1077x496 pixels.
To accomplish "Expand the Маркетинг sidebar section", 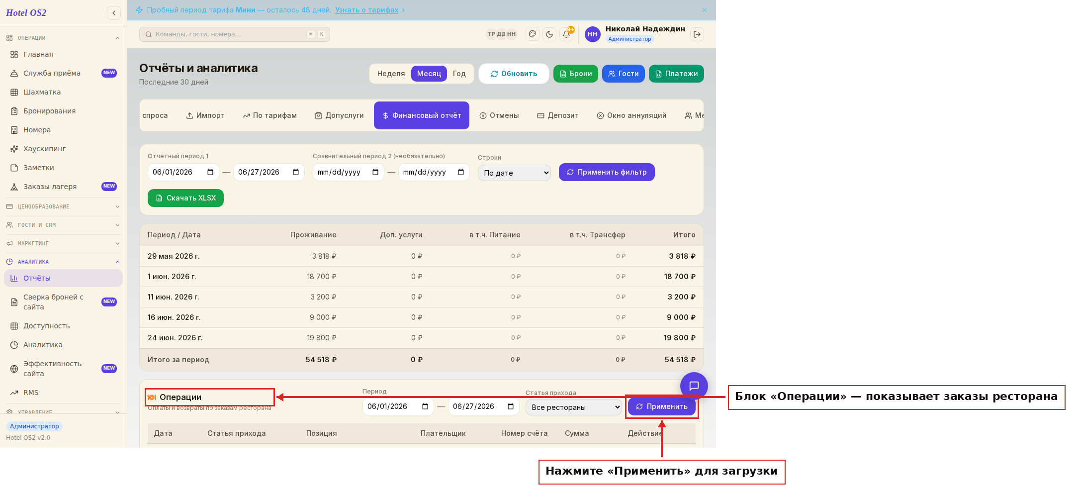I will [63, 243].
